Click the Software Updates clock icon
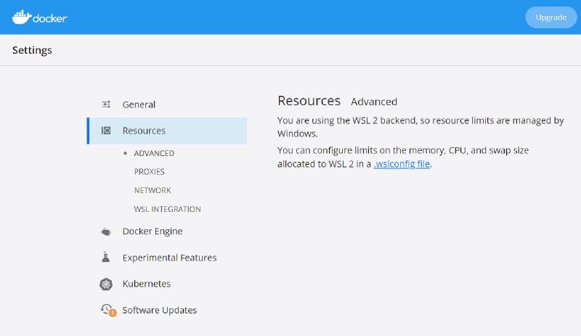 pyautogui.click(x=107, y=310)
